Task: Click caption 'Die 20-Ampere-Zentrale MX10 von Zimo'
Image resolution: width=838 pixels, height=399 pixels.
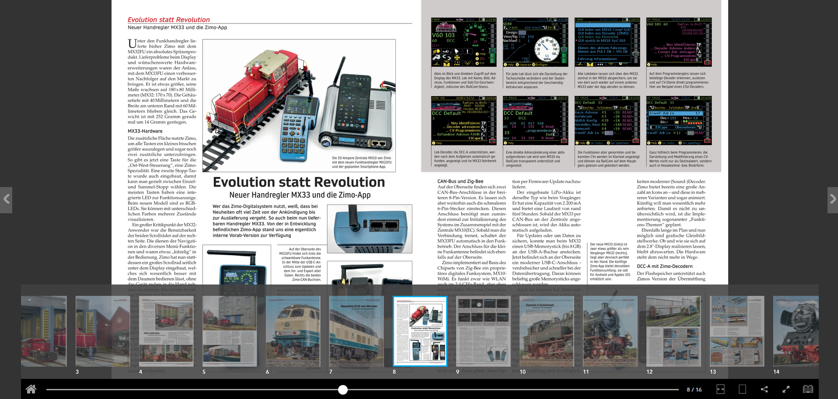Action: [x=361, y=158]
